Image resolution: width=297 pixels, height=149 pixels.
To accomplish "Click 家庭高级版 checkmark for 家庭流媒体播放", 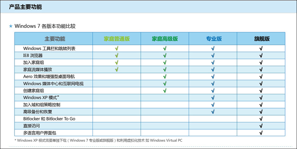I will pos(165,69).
